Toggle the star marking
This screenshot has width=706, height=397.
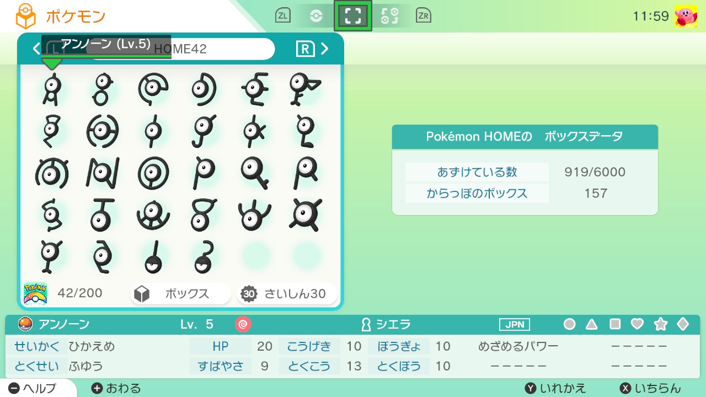click(661, 324)
